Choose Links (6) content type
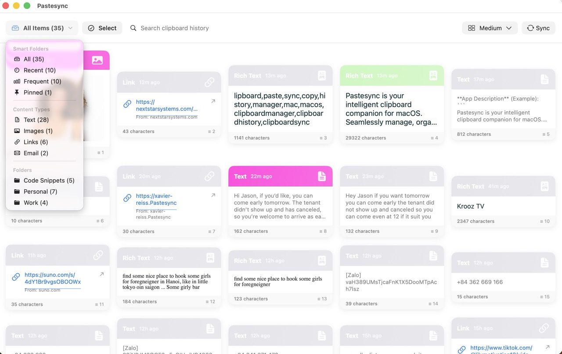Screen dimensions: 562x354 (x=36, y=142)
